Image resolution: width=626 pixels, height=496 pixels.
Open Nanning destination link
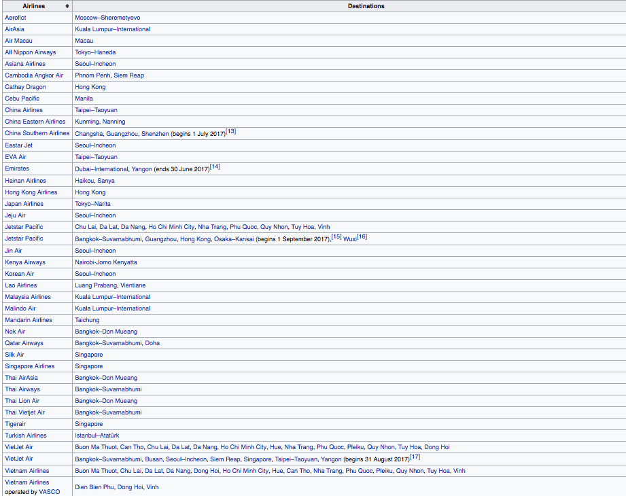point(114,122)
